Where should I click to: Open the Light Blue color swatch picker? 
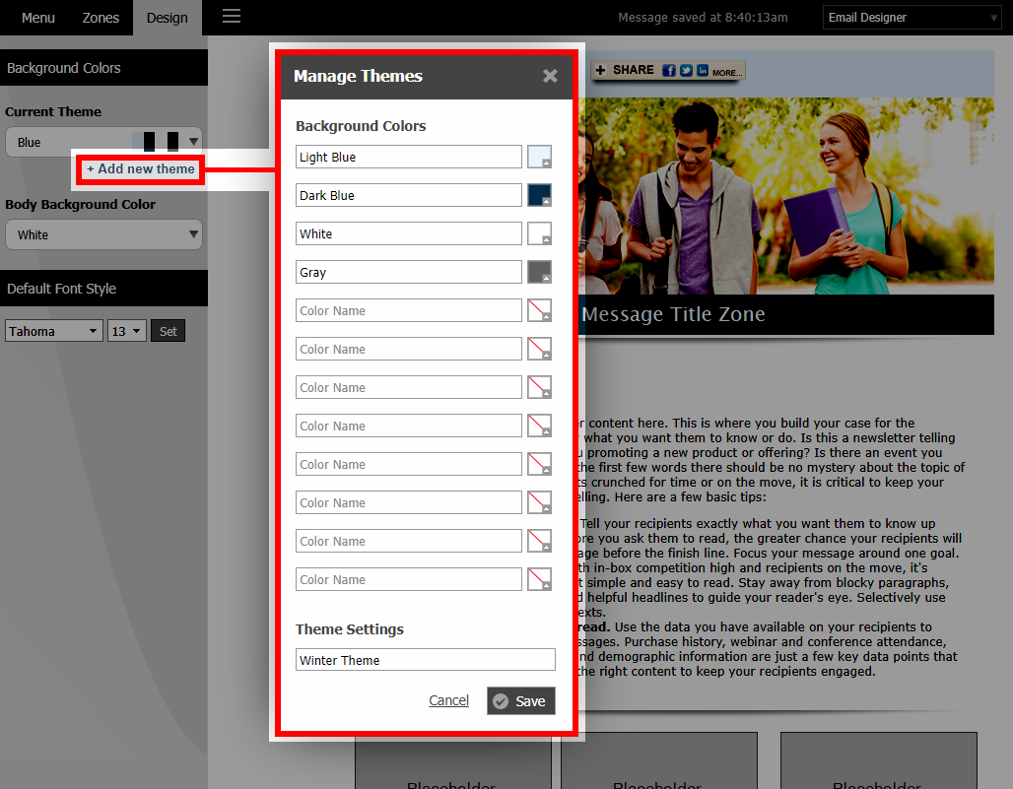click(539, 157)
